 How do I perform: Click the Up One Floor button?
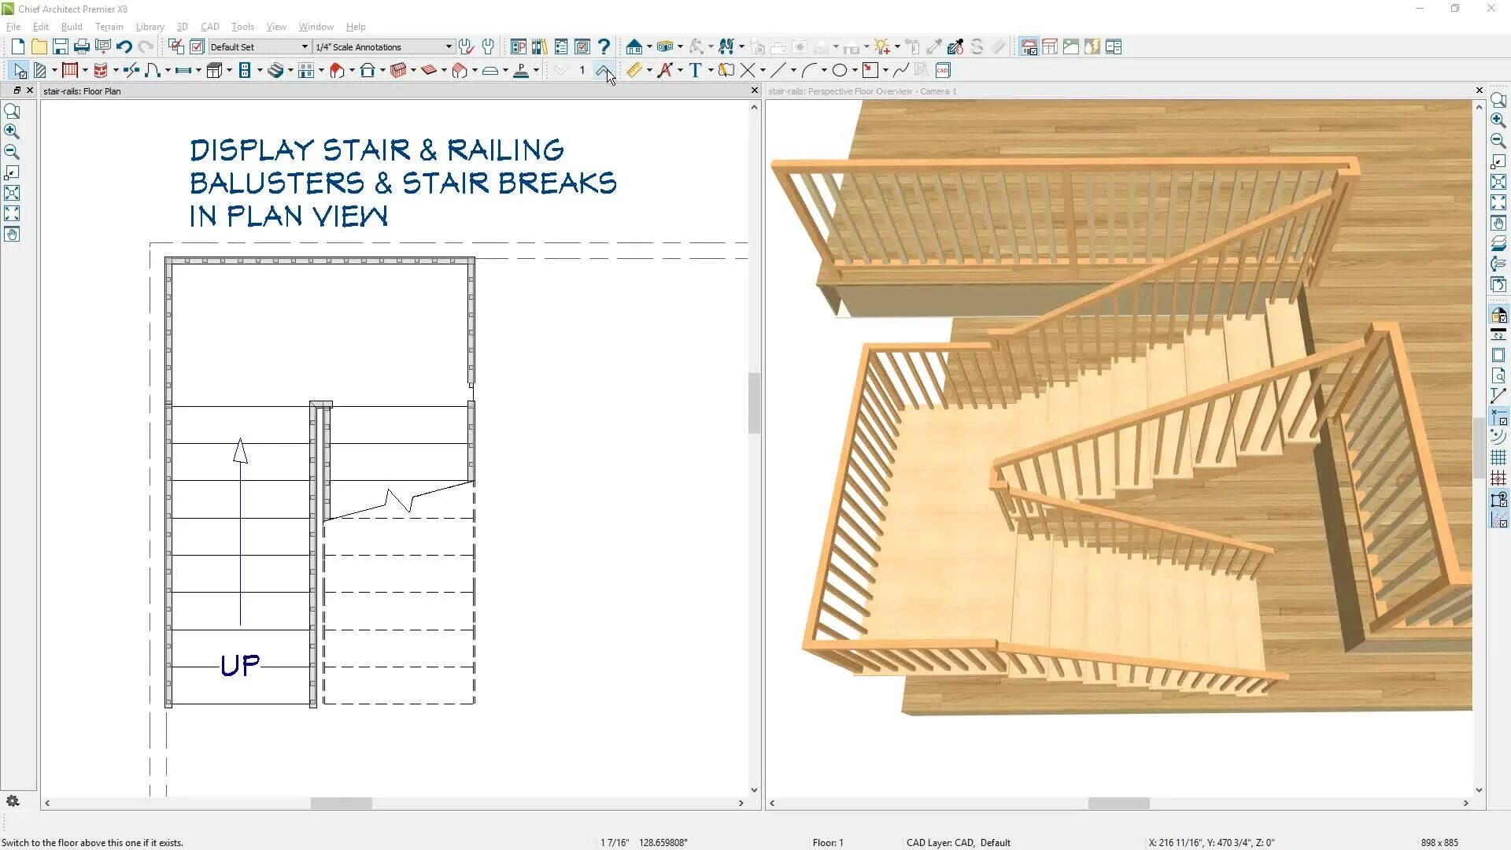tap(603, 71)
